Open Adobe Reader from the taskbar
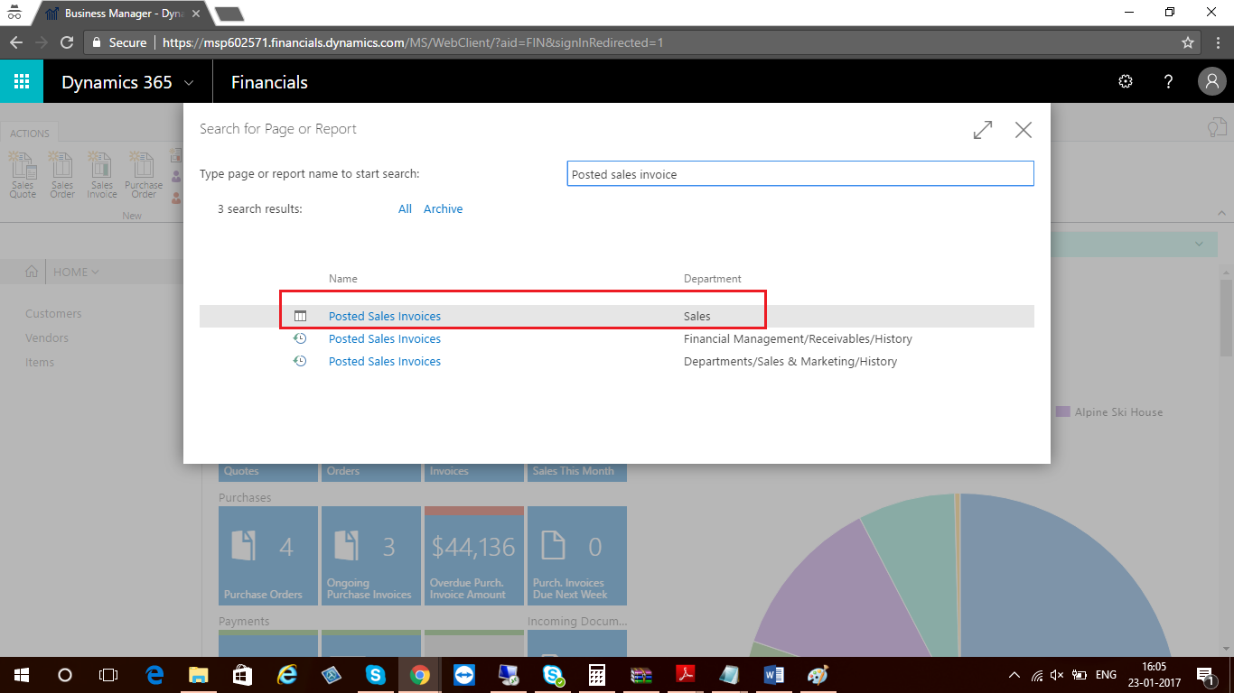 click(x=685, y=675)
